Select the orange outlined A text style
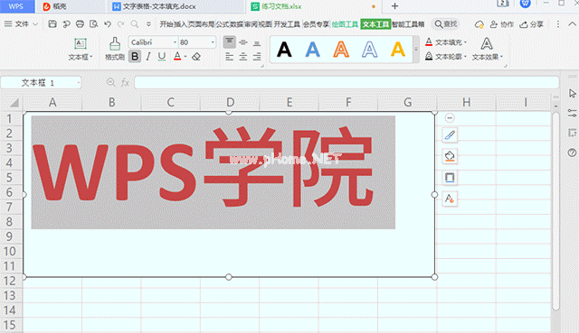This screenshot has width=579, height=333. 341,50
